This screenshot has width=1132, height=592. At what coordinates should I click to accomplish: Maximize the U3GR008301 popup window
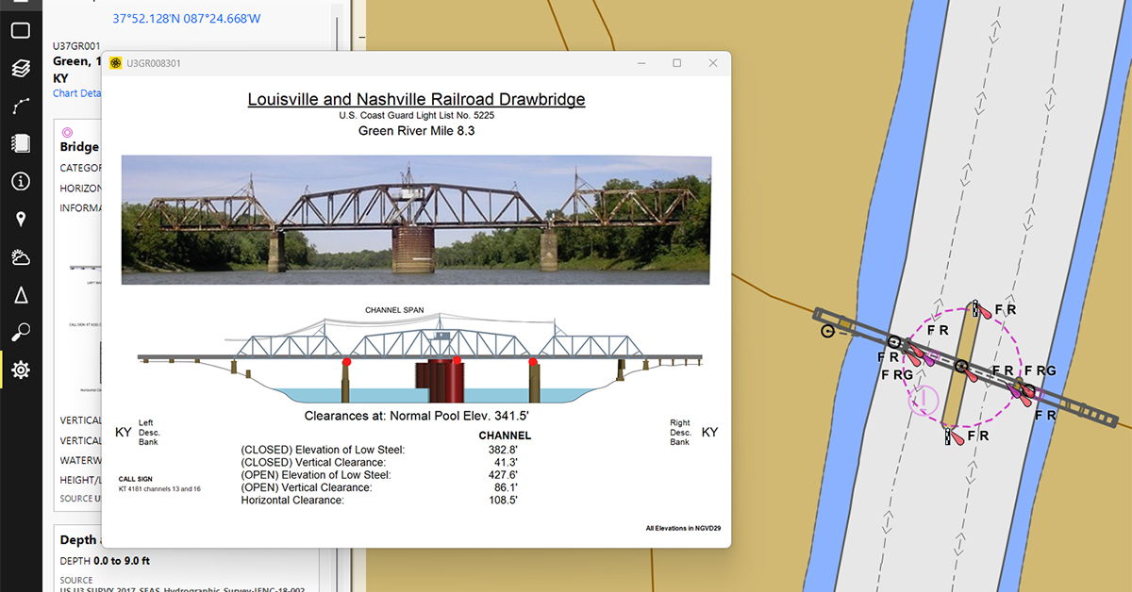click(x=676, y=63)
